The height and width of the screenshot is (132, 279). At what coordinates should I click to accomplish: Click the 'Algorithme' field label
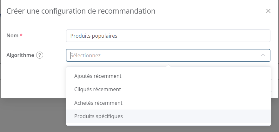[20, 55]
